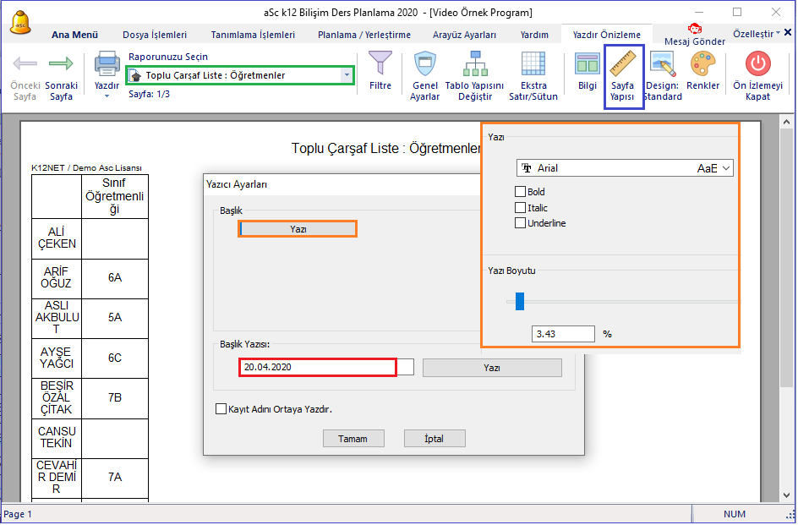Open the Arayüz Ayarları tab

[465, 35]
